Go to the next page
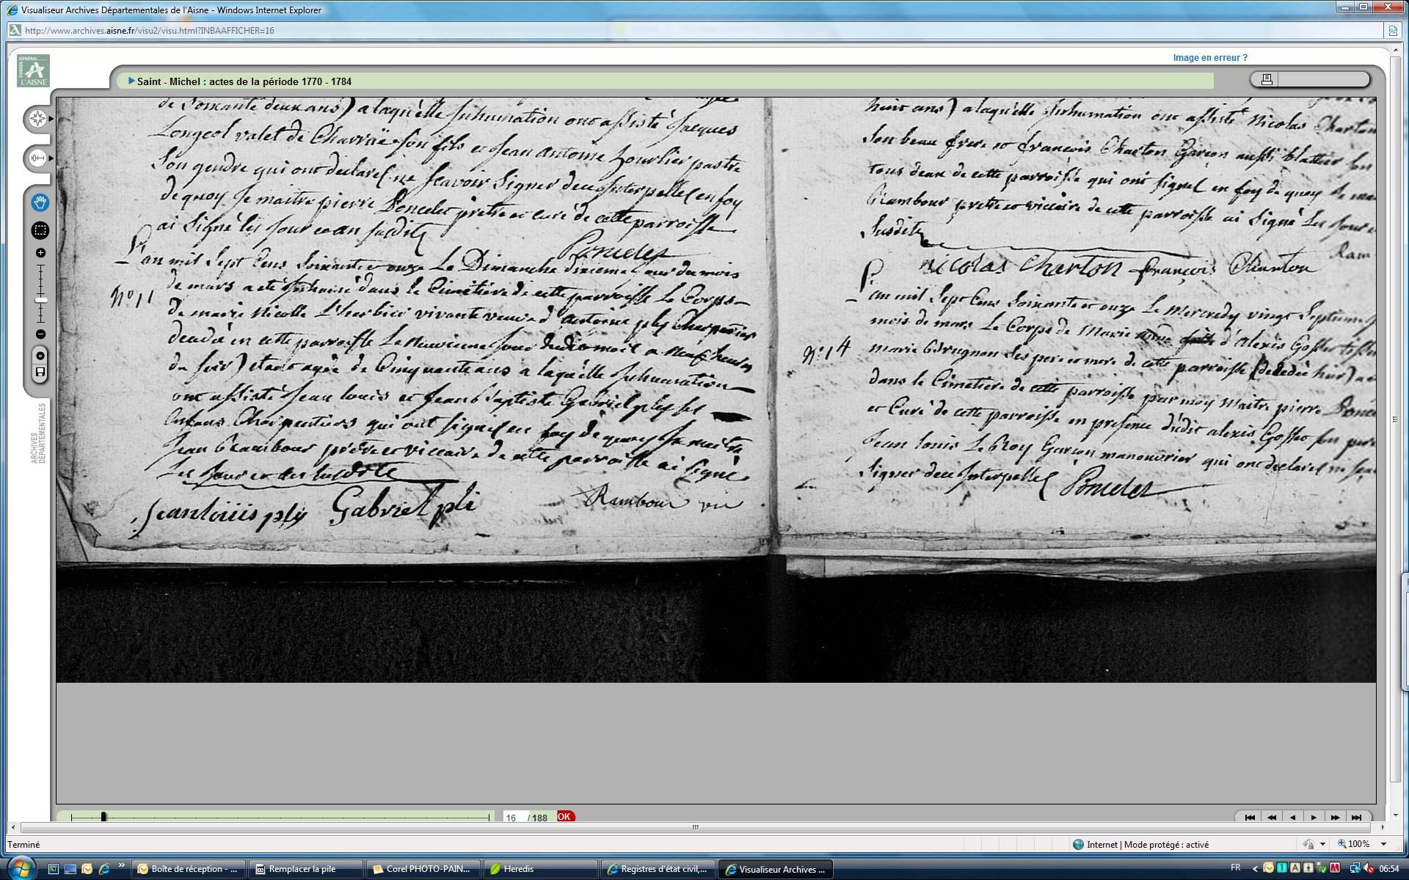Viewport: 1409px width, 880px height. (1314, 817)
